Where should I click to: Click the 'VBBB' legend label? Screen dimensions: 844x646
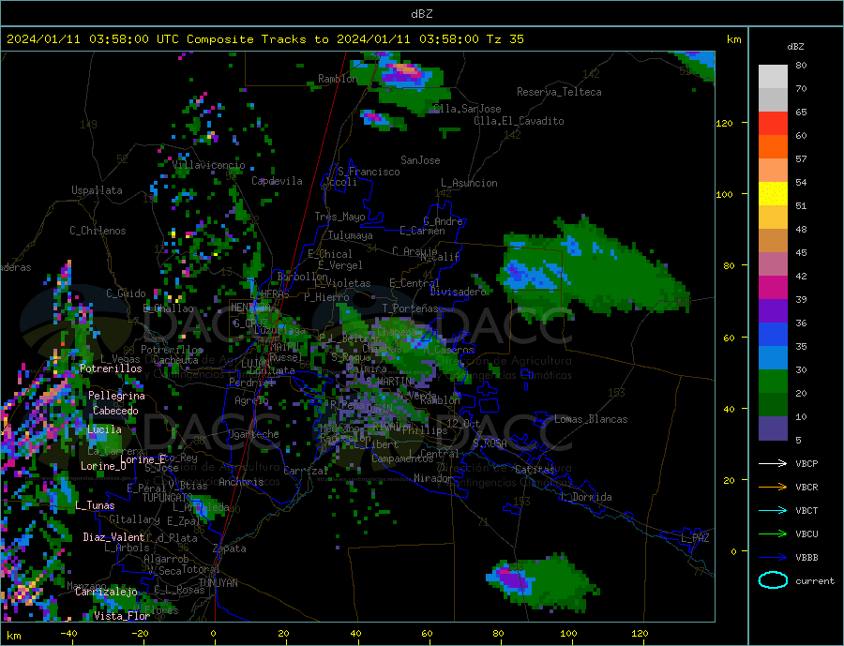806,557
